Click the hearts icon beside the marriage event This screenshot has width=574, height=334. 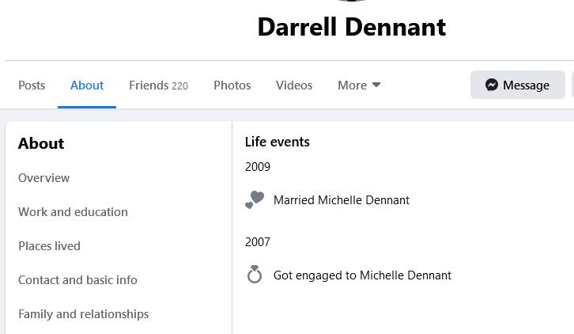click(x=255, y=200)
